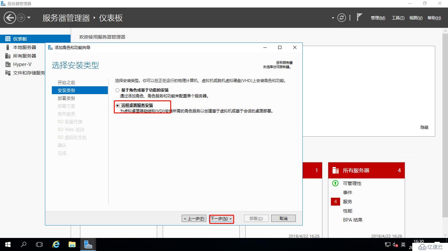This screenshot has width=448, height=251.
Task: Click green 可管理性 status icon
Action: (335, 183)
